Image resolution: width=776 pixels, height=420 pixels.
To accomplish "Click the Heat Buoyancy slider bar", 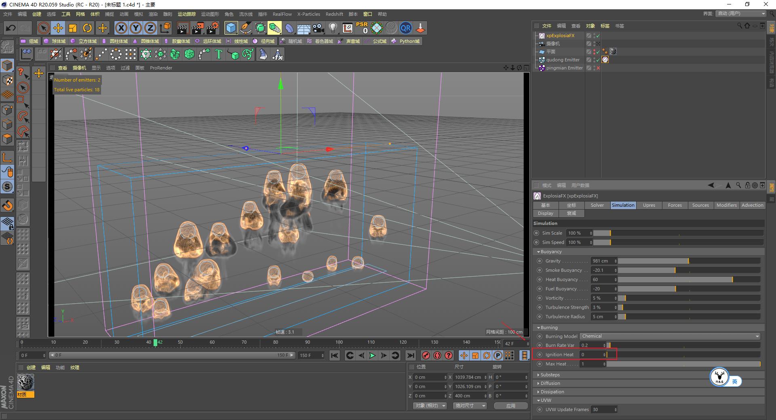I will pyautogui.click(x=687, y=279).
